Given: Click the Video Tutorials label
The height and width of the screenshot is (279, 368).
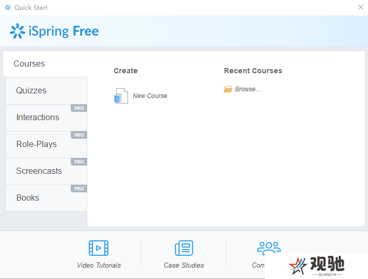Looking at the screenshot, I should point(99,265).
